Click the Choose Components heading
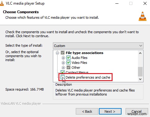Viewport: 150px width, 117px height. coord(21,12)
